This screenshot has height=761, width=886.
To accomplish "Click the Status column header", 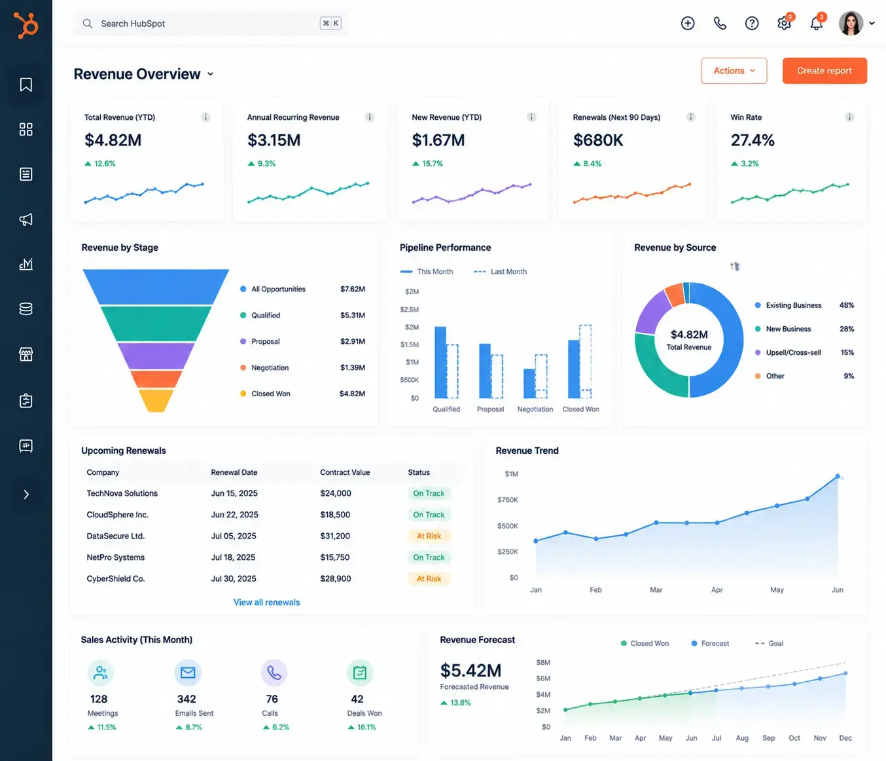I will tap(419, 472).
